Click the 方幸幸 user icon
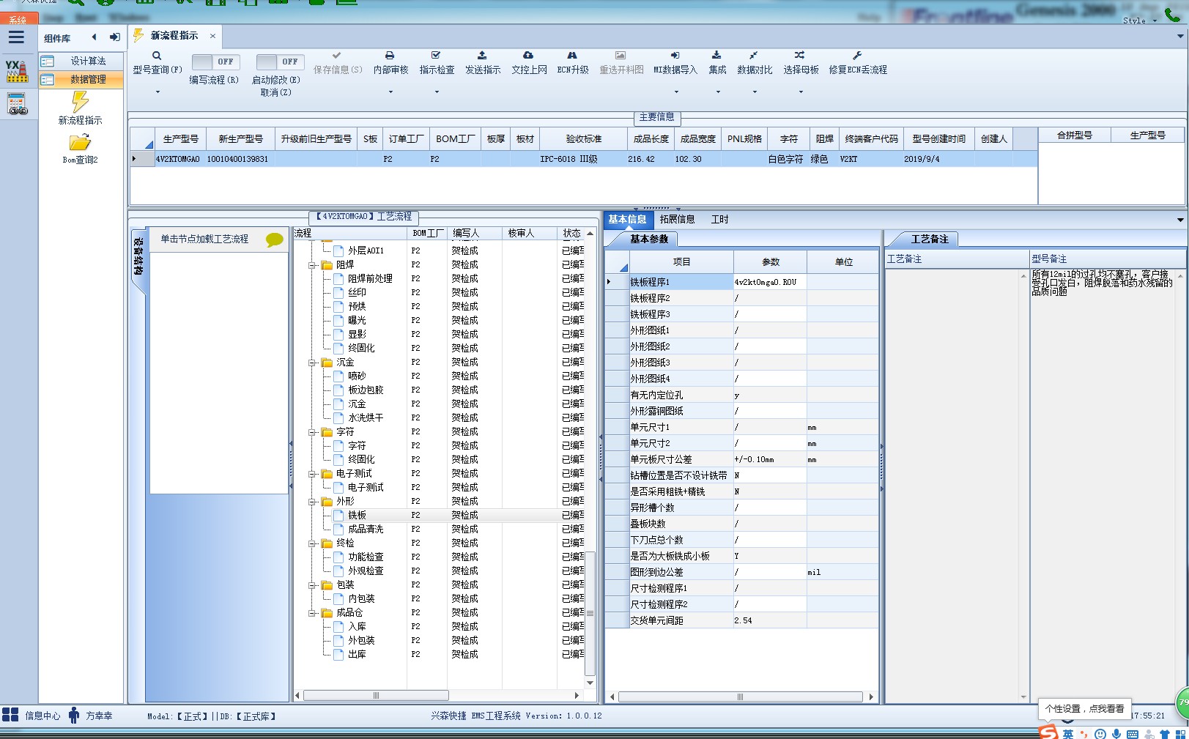Image resolution: width=1189 pixels, height=739 pixels. [73, 716]
